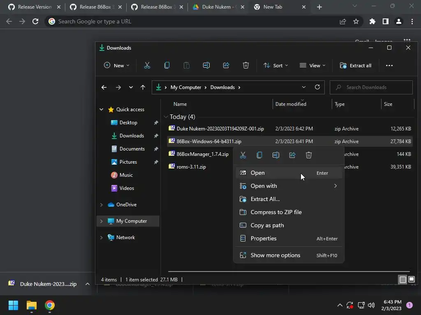Open the volume control in system tray
The image size is (421, 315).
point(371,305)
